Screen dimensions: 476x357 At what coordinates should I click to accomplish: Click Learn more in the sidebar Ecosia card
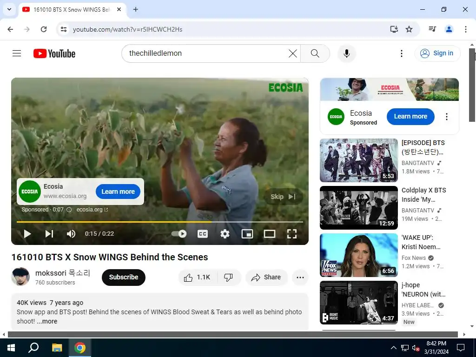click(410, 117)
